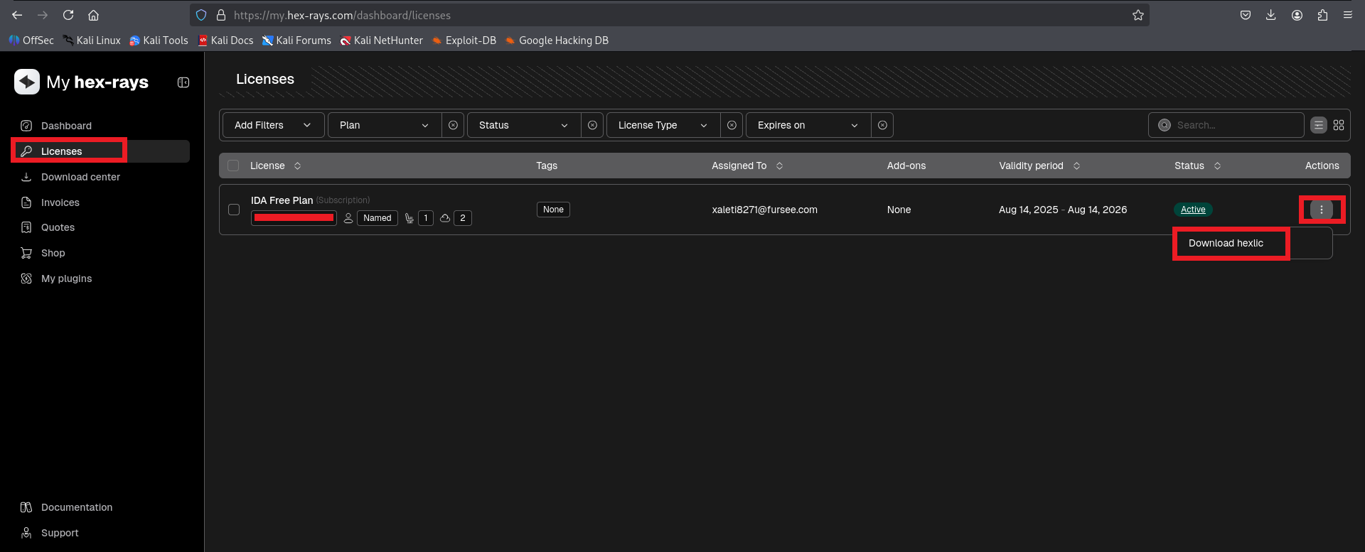Switch to grid view layout icon
The image size is (1365, 552).
(x=1339, y=125)
